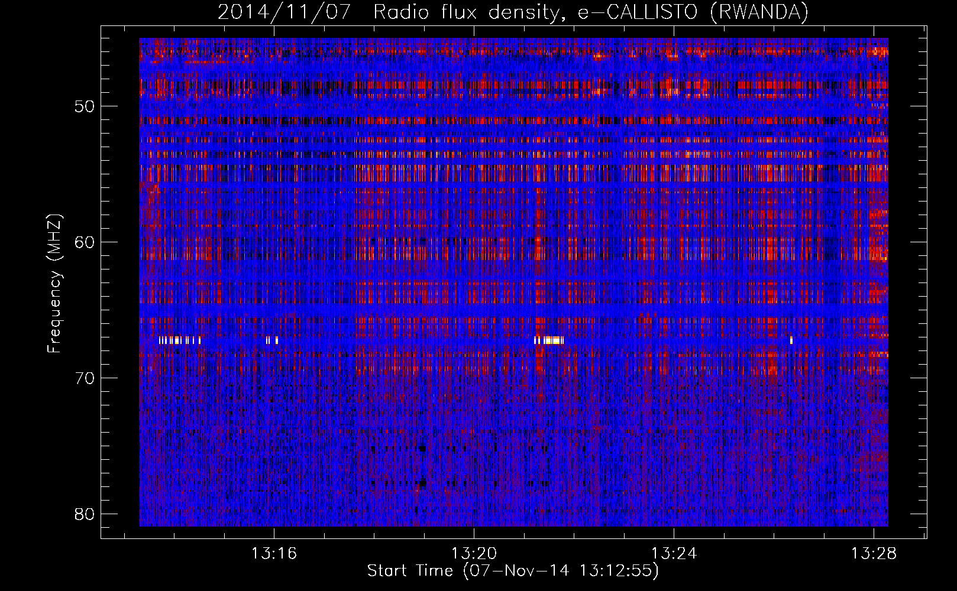Image resolution: width=957 pixels, height=591 pixels.
Task: Click the 13:24 time tick label
Action: point(674,554)
